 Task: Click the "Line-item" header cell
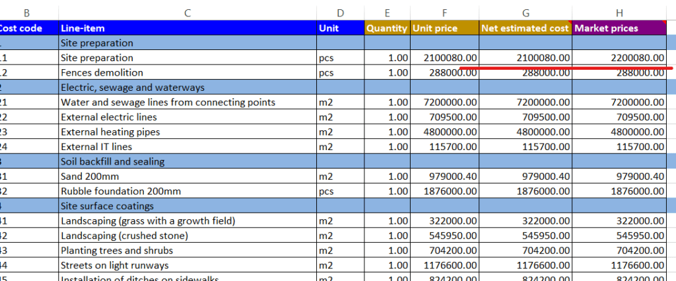click(x=187, y=28)
